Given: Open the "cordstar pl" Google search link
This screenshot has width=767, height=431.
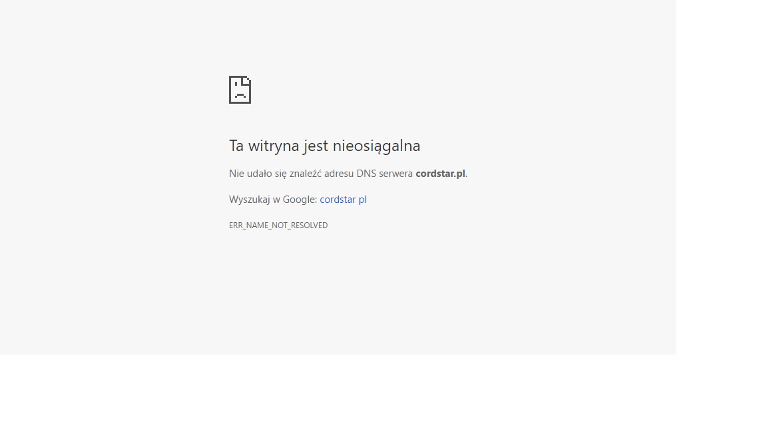Looking at the screenshot, I should (343, 200).
